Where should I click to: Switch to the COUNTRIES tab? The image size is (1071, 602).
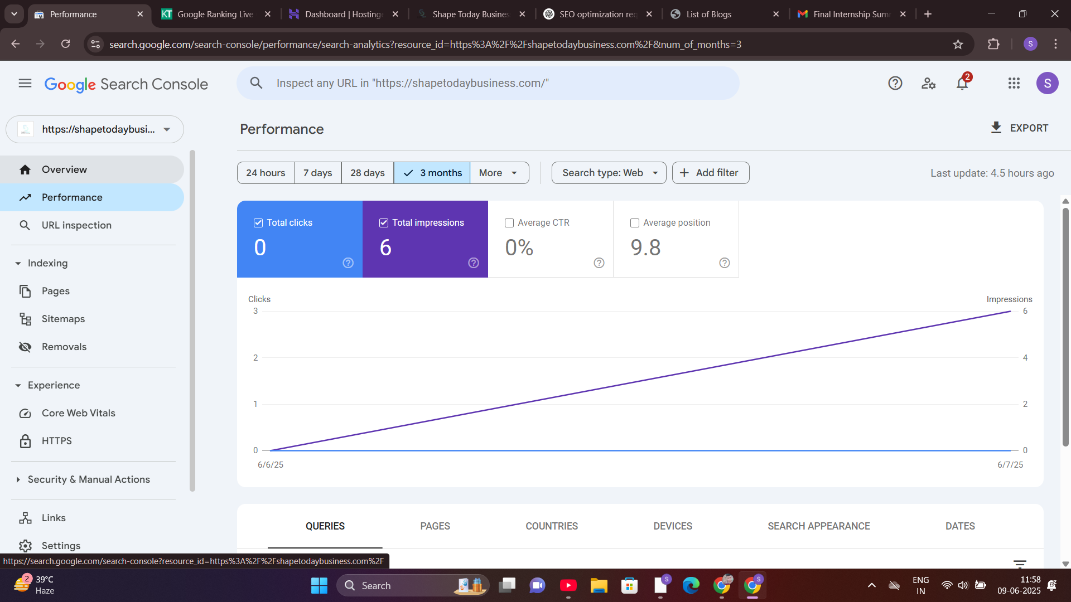tap(551, 526)
